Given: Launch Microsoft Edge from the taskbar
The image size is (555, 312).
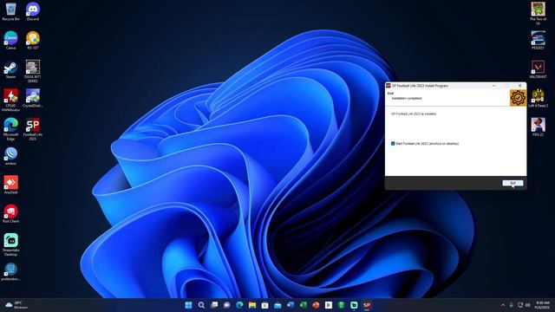Looking at the screenshot, I should (239, 305).
